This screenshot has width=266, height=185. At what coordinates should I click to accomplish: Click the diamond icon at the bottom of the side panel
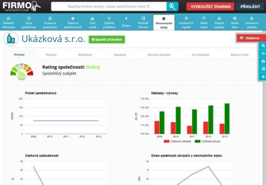click(x=263, y=77)
